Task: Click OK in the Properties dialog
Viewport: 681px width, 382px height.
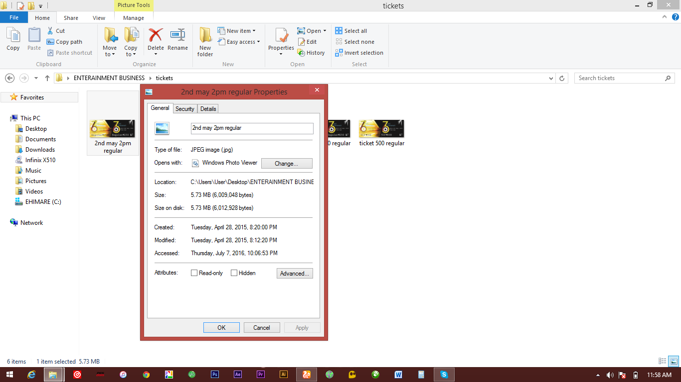Action: (221, 328)
